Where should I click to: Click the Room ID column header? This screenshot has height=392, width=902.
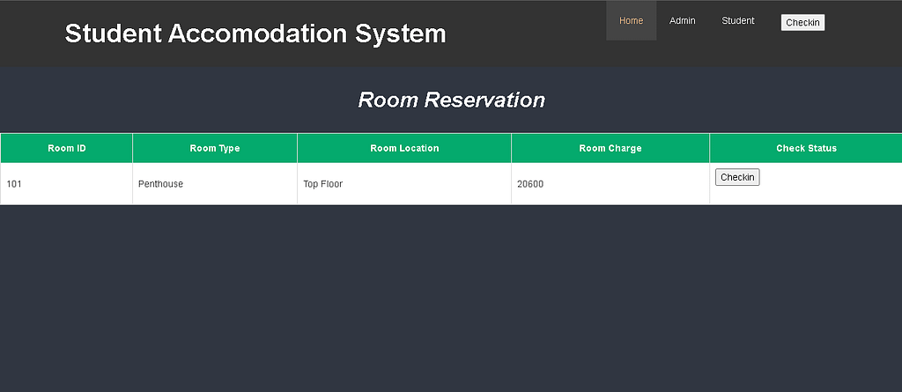[x=67, y=148]
